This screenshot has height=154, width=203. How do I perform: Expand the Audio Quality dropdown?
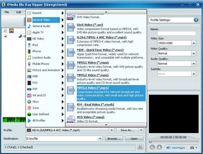pyautogui.click(x=194, y=64)
